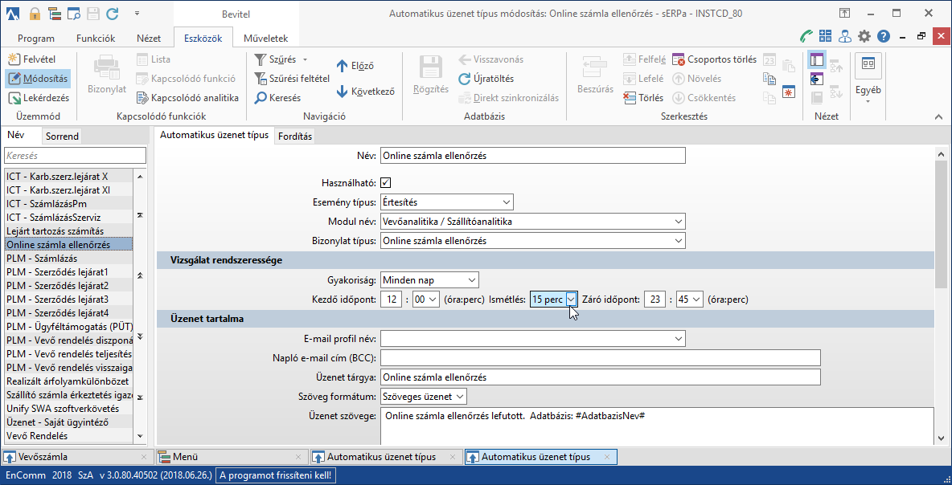This screenshot has height=485, width=952.
Task: Click the Név input field
Action: pos(532,156)
